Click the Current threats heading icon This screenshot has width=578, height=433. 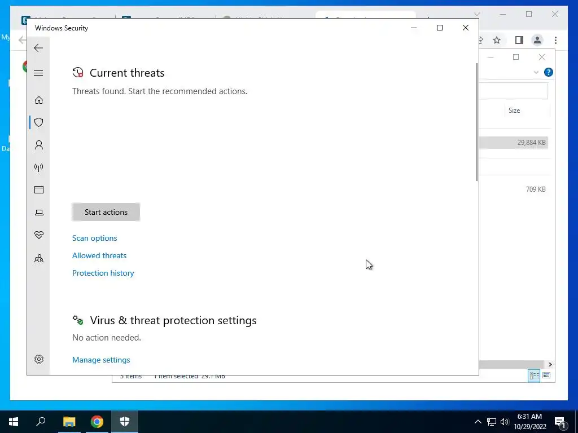point(78,72)
